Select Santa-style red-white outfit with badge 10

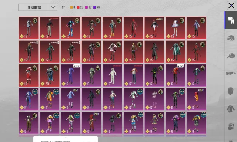29,75
